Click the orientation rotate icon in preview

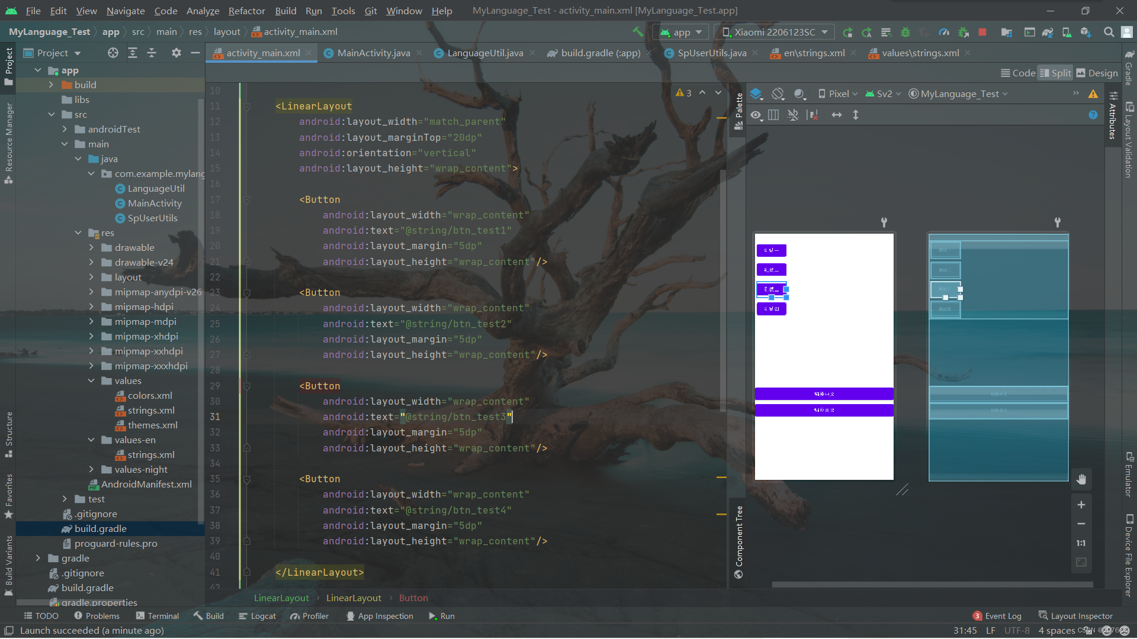click(778, 93)
